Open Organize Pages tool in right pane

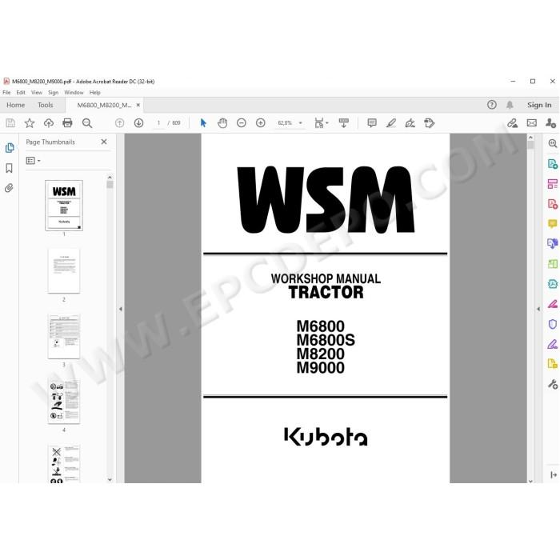pyautogui.click(x=553, y=184)
